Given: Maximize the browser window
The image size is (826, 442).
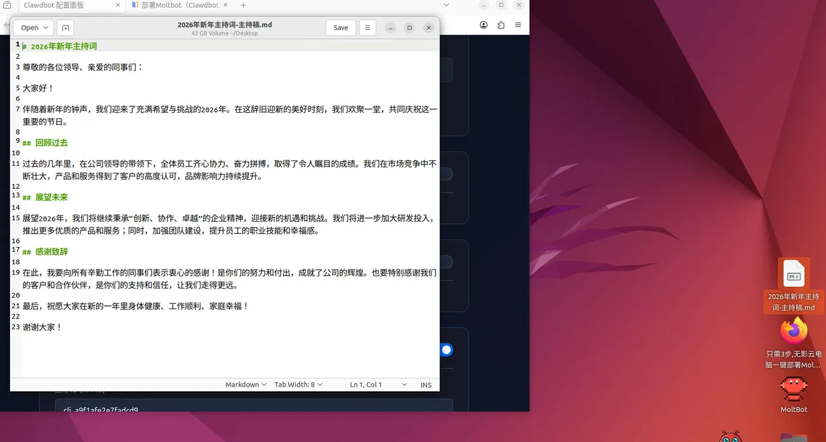Looking at the screenshot, I should [x=501, y=5].
